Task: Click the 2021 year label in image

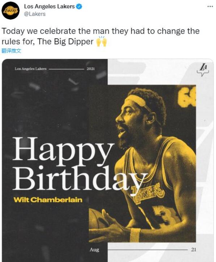Action: pyautogui.click(x=90, y=69)
